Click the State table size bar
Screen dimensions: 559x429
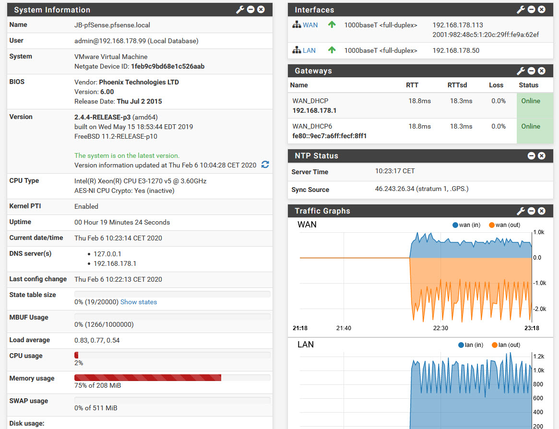(x=172, y=294)
